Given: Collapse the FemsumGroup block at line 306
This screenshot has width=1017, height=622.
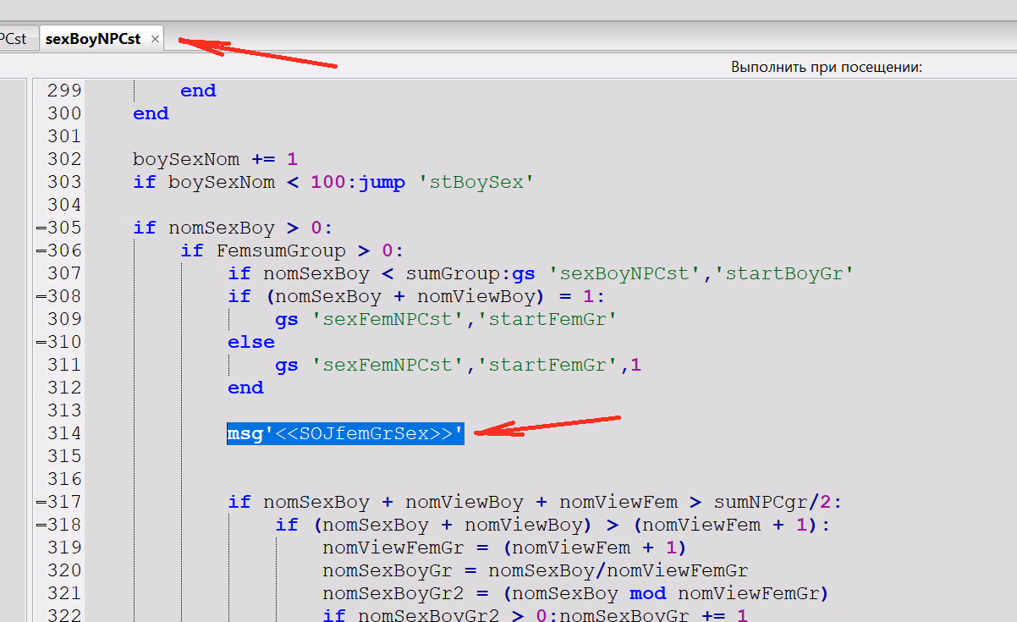Looking at the screenshot, I should [x=40, y=250].
